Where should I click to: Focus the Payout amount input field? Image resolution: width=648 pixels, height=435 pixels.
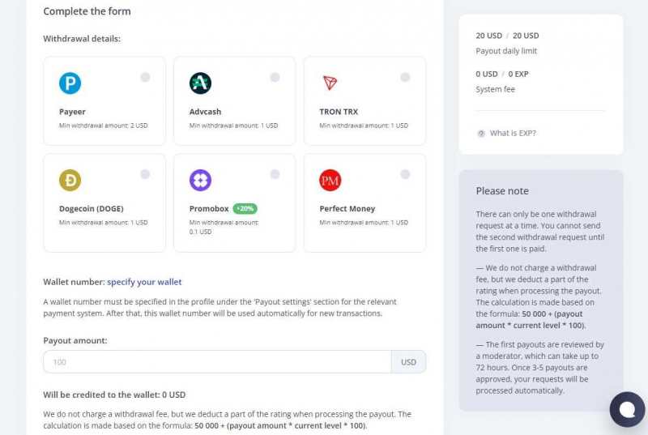coord(217,362)
